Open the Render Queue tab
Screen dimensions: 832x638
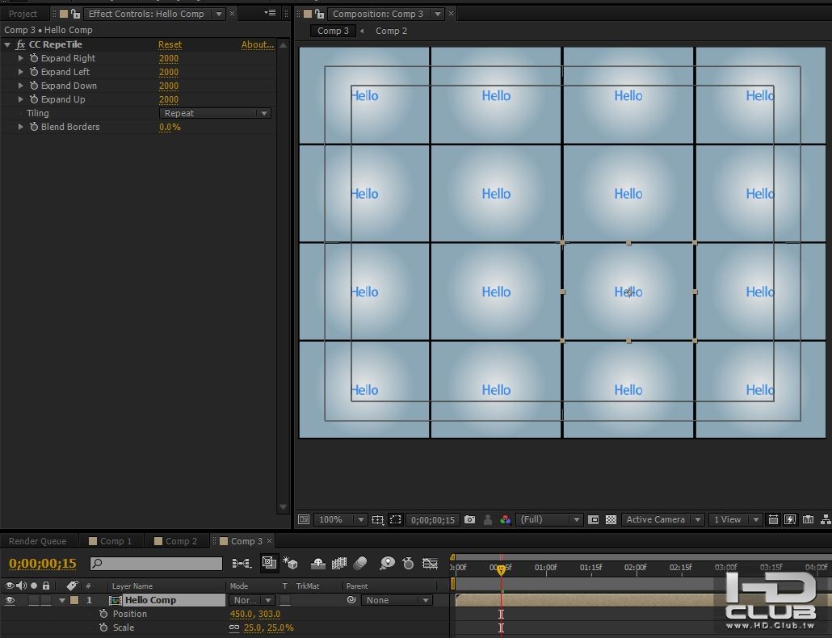click(x=38, y=541)
